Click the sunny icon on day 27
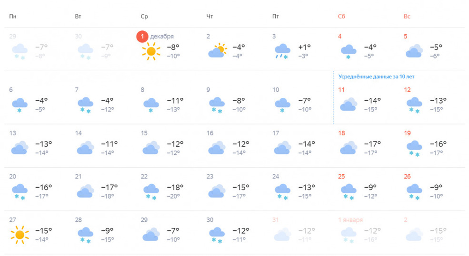 pos(20,235)
